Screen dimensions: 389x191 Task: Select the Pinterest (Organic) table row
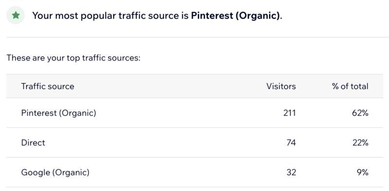click(x=195, y=113)
